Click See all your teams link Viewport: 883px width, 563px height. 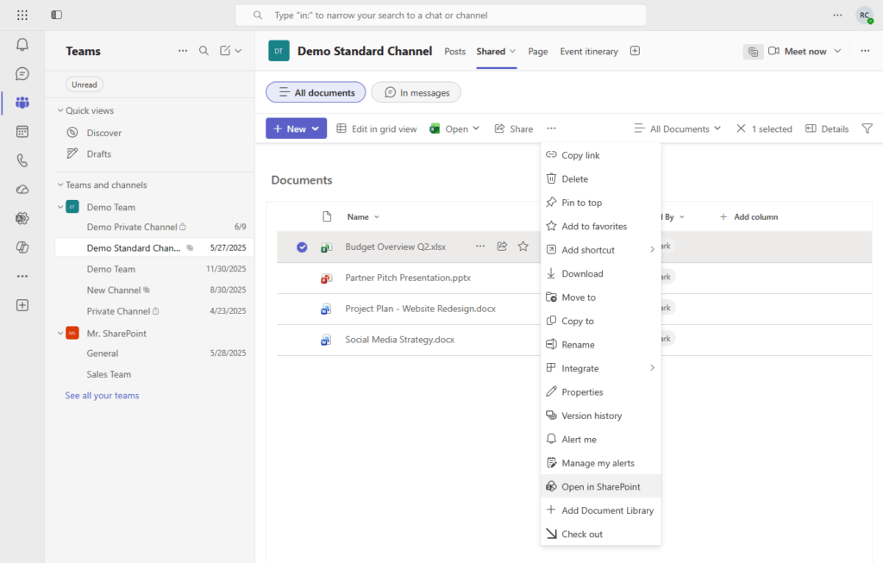pyautogui.click(x=102, y=395)
